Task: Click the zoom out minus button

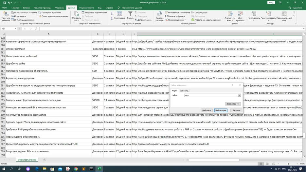Action: click(x=278, y=164)
